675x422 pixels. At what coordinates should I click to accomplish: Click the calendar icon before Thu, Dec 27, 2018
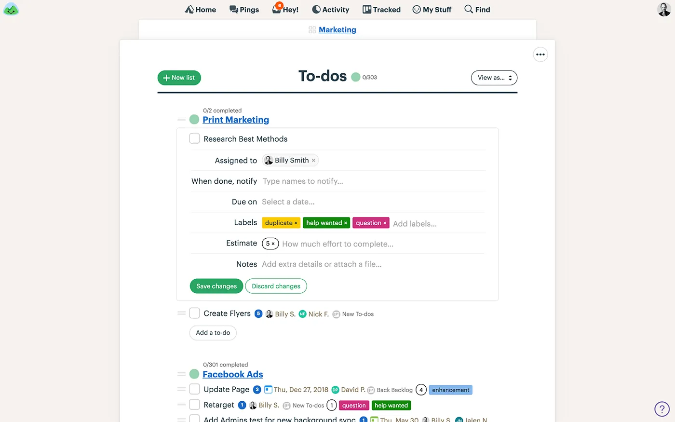(x=269, y=390)
